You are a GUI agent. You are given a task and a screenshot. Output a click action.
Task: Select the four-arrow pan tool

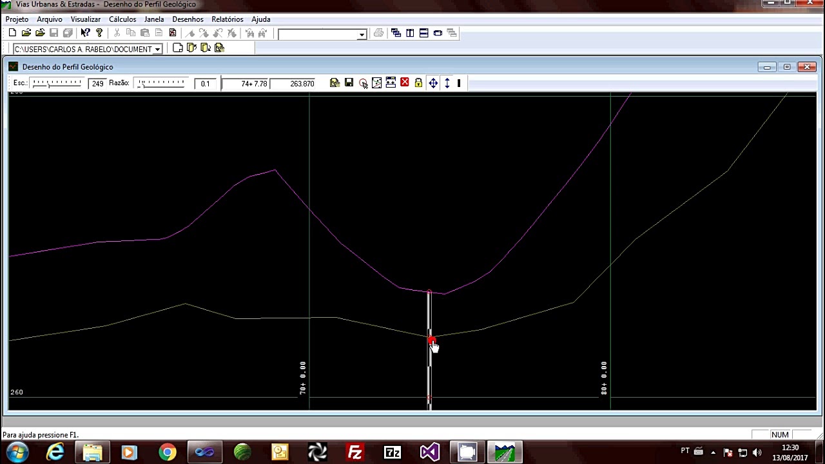pyautogui.click(x=433, y=83)
